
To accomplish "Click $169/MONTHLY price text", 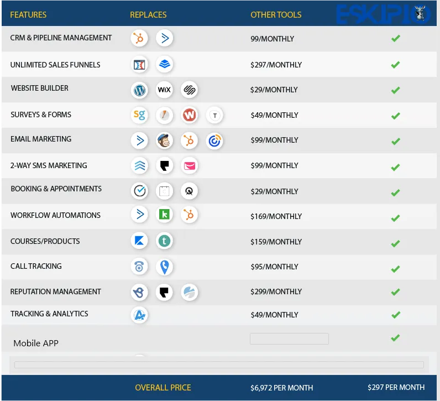I will (x=276, y=216).
